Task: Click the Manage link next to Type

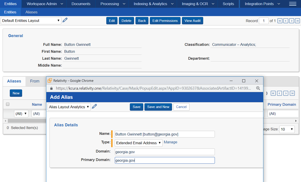Action: (170, 142)
